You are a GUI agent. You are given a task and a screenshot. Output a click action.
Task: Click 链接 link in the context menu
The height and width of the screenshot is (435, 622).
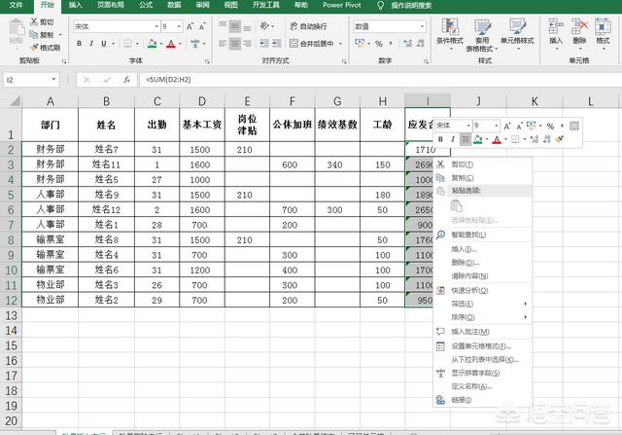click(463, 400)
